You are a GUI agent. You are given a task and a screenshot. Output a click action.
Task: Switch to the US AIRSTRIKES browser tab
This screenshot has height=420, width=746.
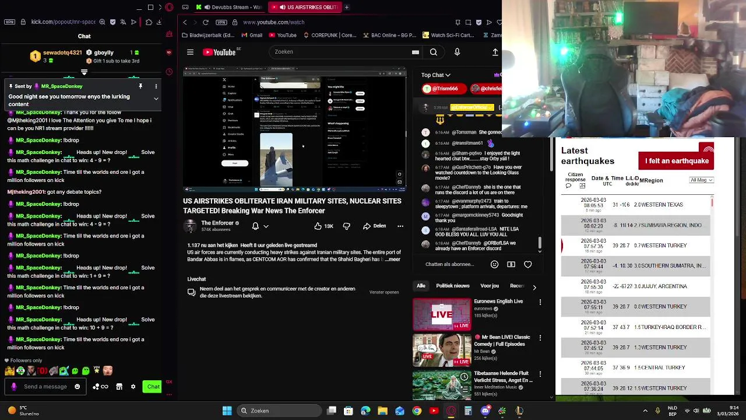[305, 7]
